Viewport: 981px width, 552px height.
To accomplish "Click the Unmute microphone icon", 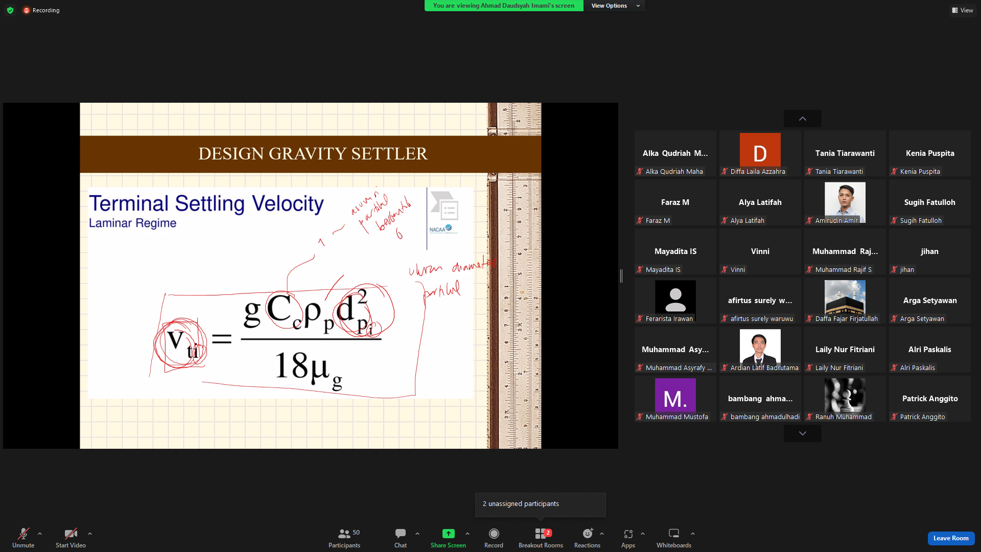I will [x=23, y=534].
